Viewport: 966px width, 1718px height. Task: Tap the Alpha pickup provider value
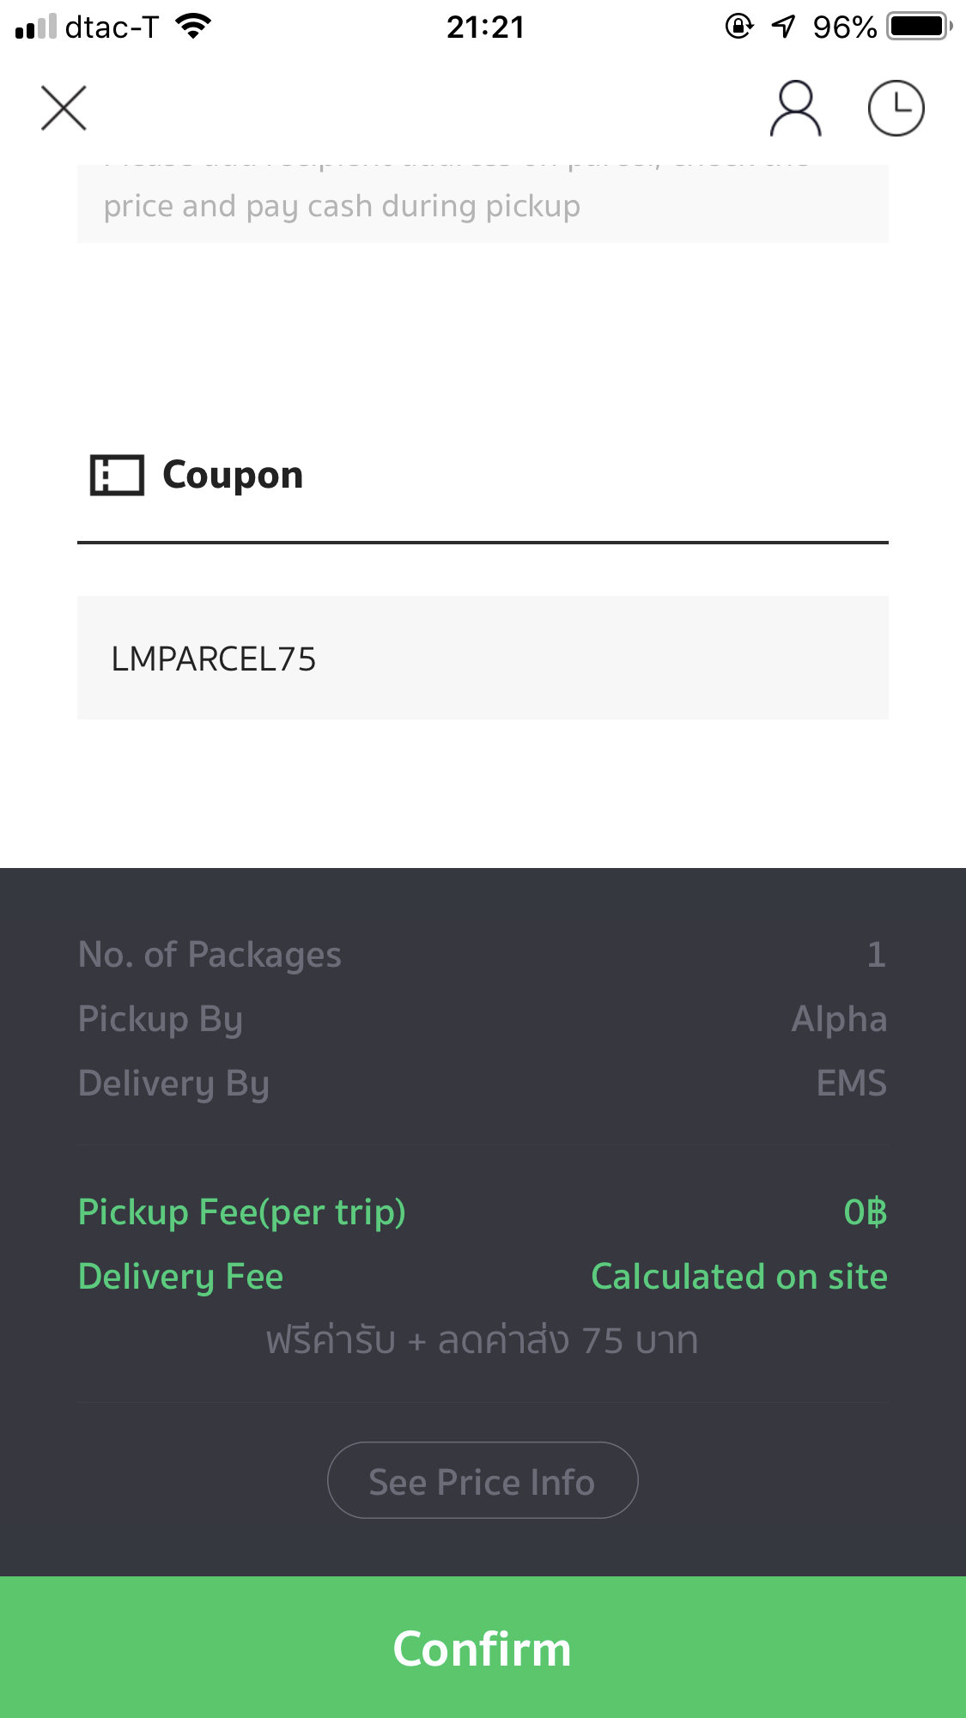pyautogui.click(x=839, y=1019)
